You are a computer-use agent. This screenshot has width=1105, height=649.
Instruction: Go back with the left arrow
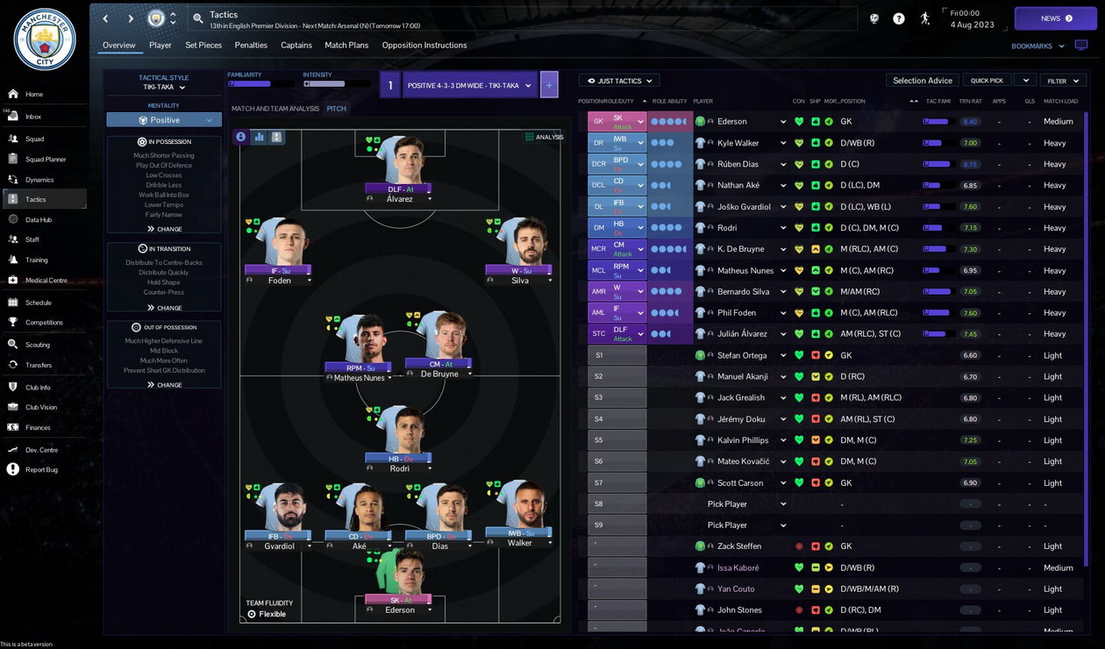point(106,18)
